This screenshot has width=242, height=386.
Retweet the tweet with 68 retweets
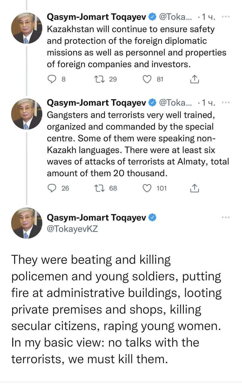point(99,188)
